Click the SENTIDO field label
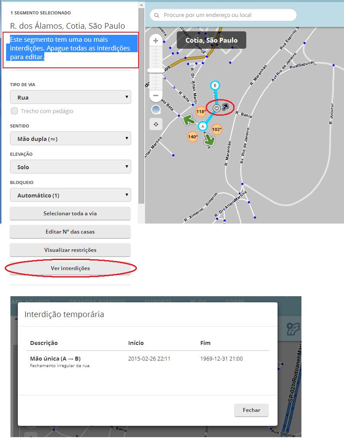 click(x=20, y=126)
